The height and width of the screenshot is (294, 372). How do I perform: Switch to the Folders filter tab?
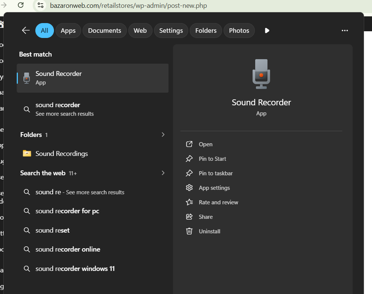coord(206,31)
